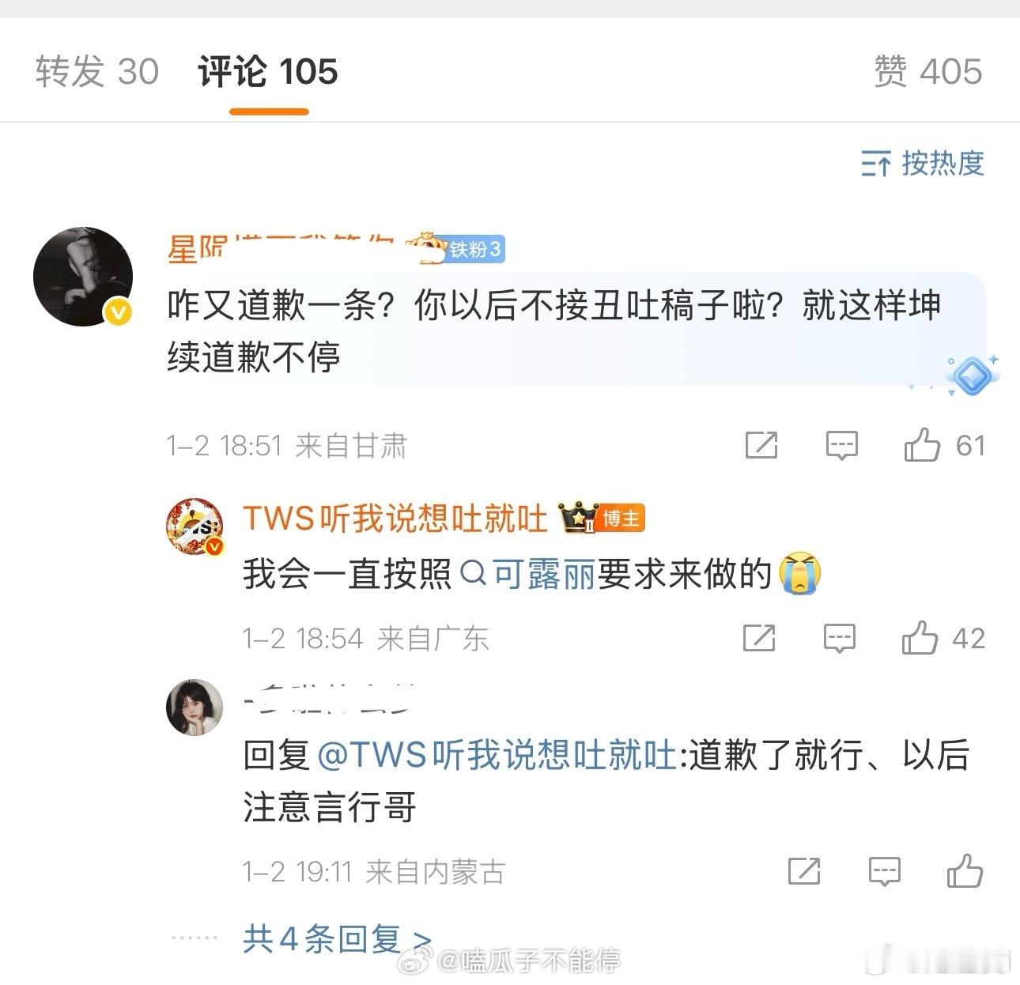Tap repost icon on the 18:51 comment
1020x985 pixels.
[761, 445]
